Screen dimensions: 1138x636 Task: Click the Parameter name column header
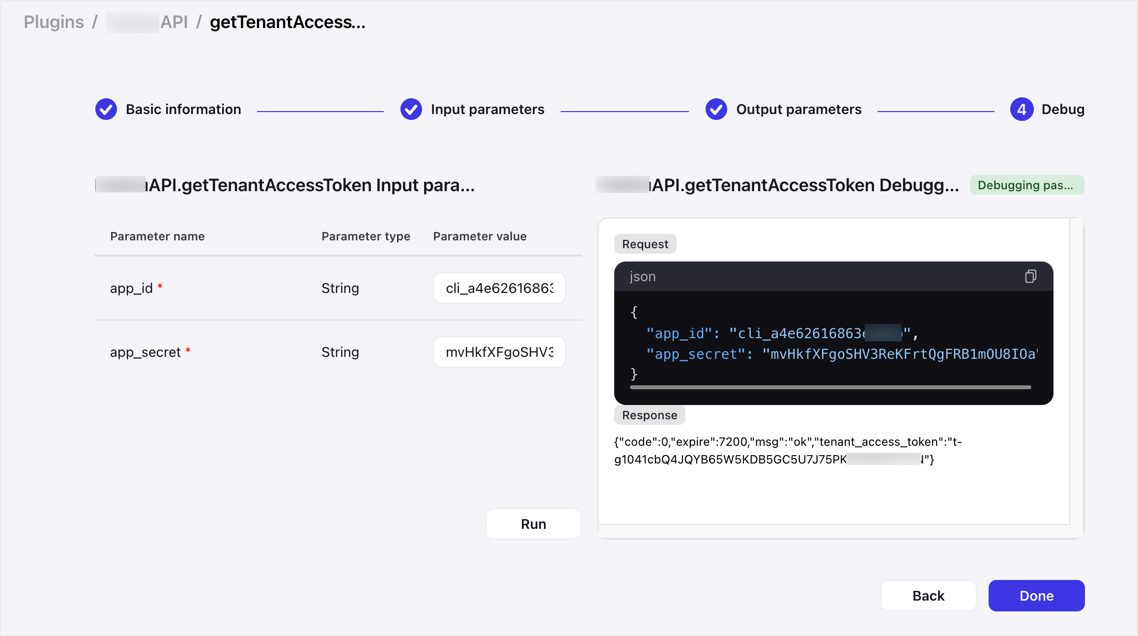pos(157,236)
